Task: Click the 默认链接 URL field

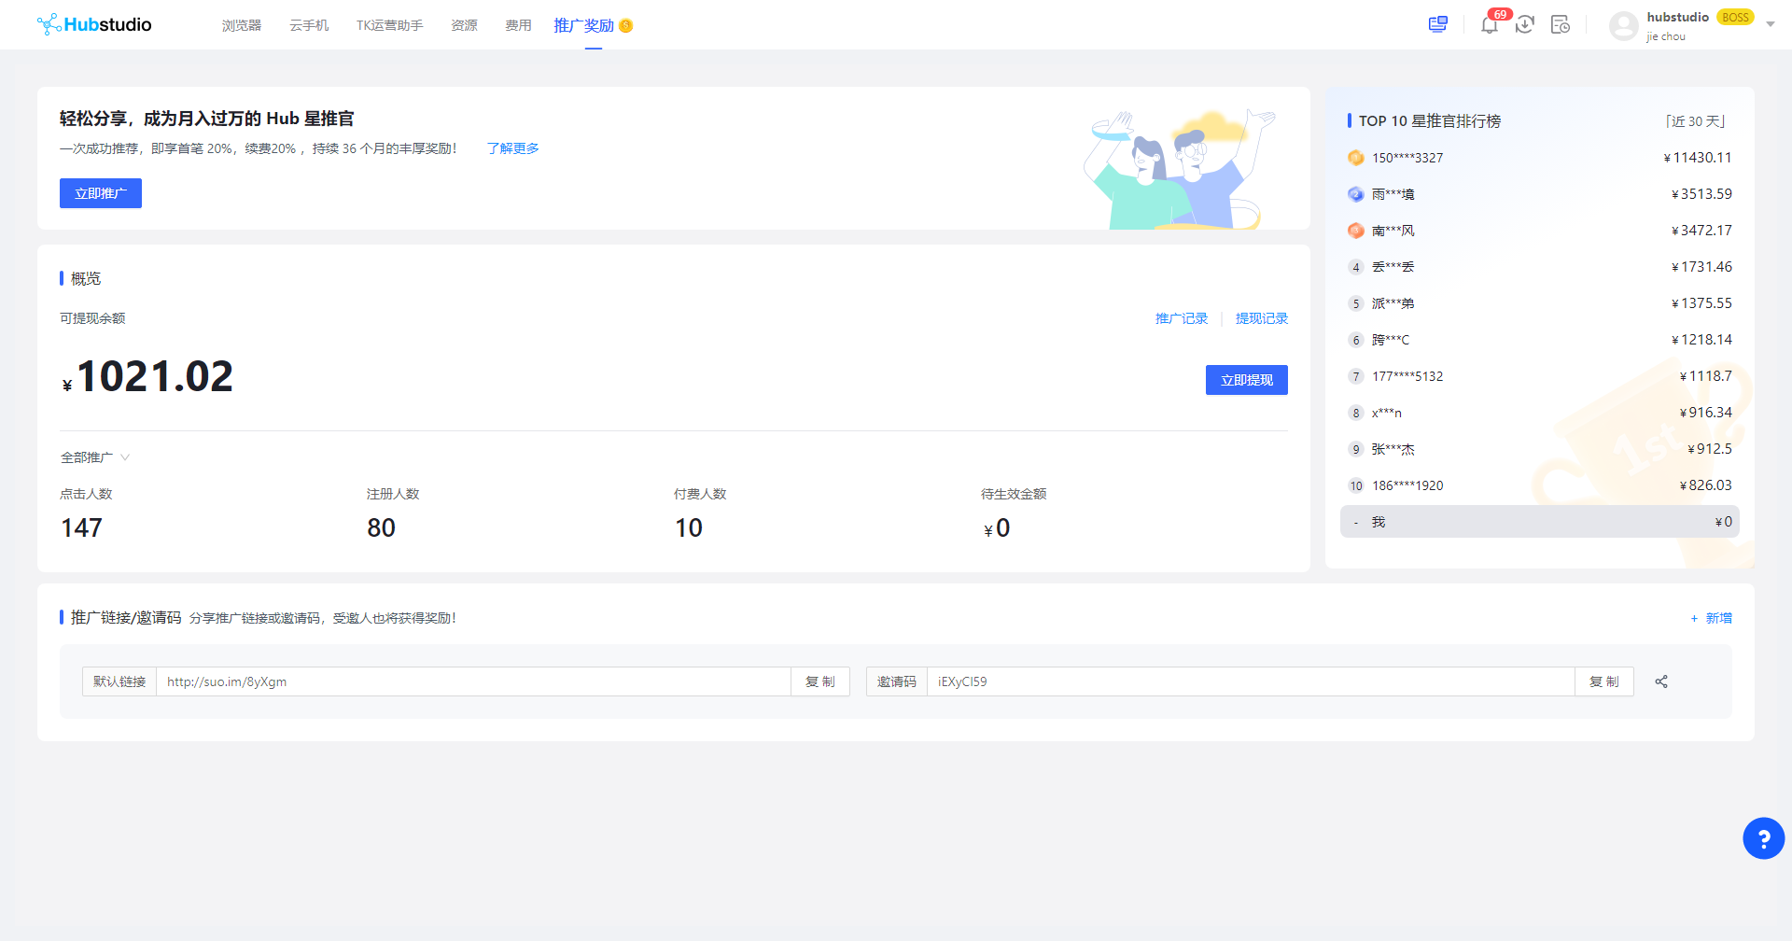Action: (473, 681)
